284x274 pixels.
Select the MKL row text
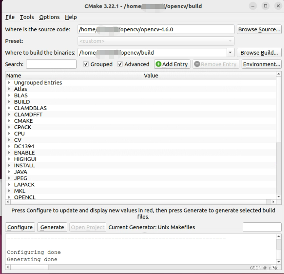(20, 191)
